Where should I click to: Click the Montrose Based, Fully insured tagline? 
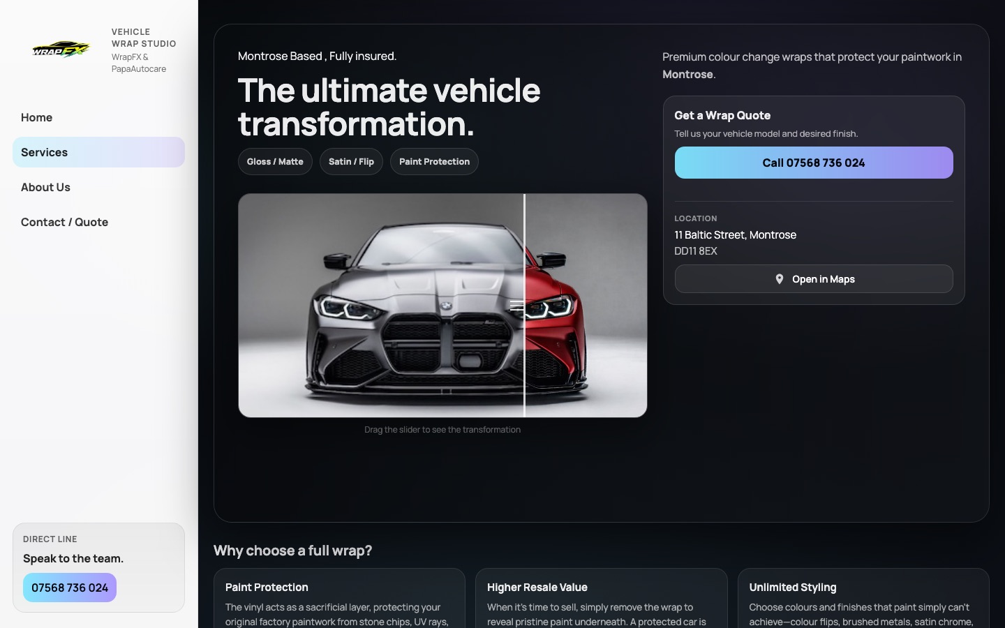click(x=317, y=57)
